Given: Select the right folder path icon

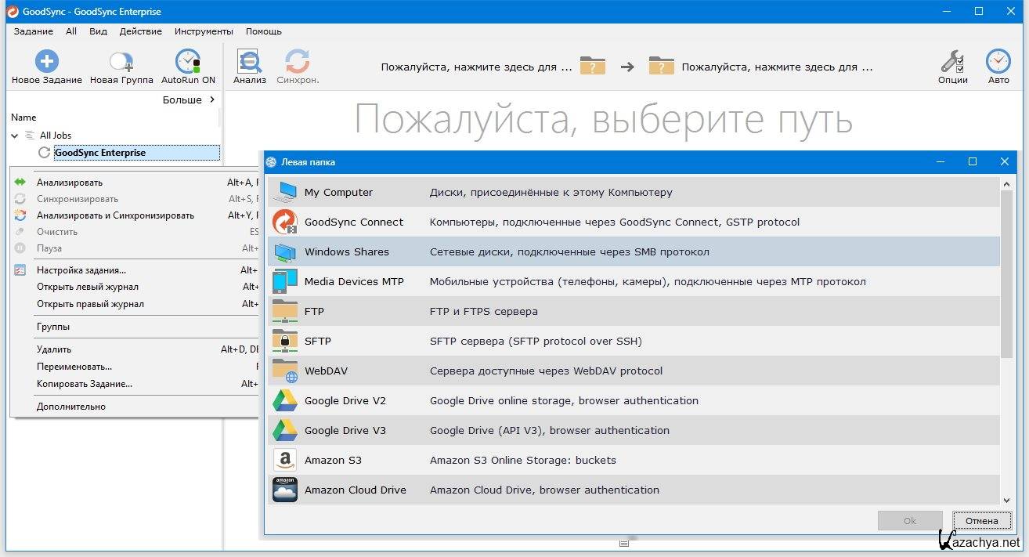Looking at the screenshot, I should point(662,67).
